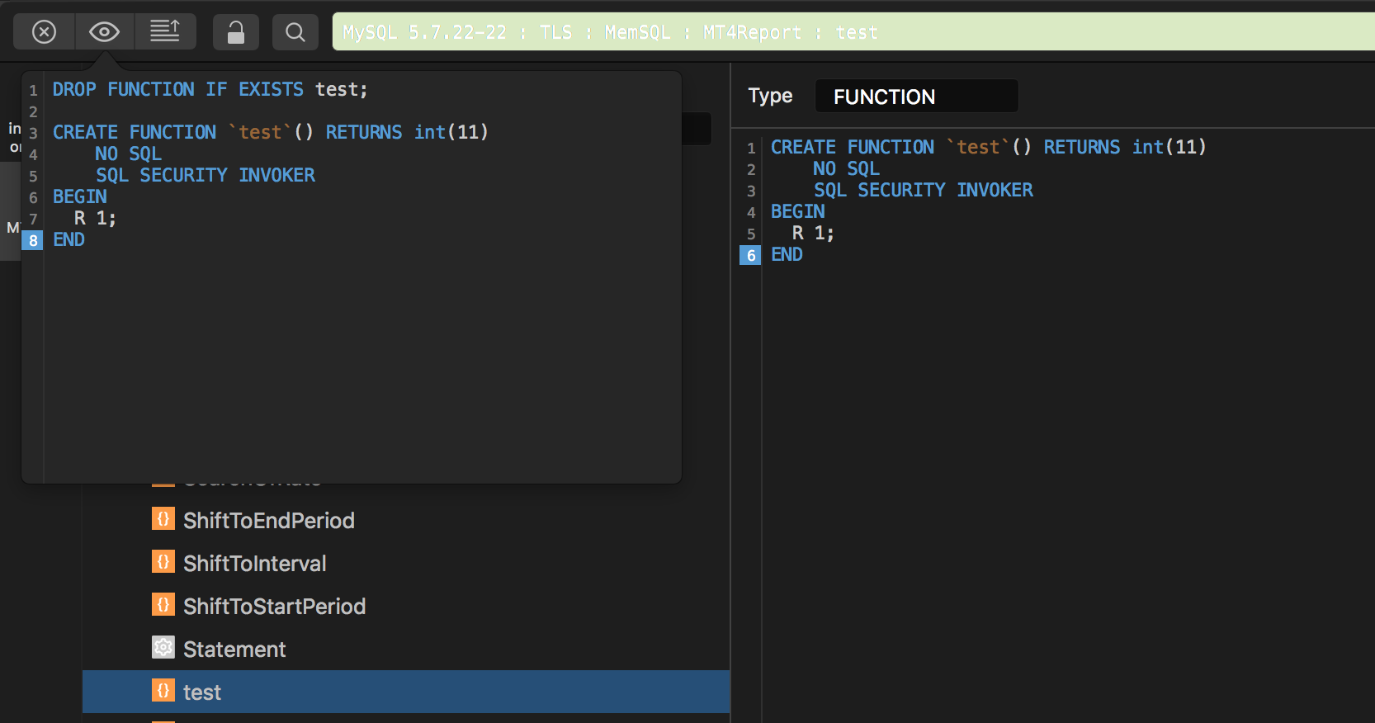Click the ShiftToStartPeriod orange braces icon
This screenshot has width=1375, height=723.
click(x=163, y=605)
